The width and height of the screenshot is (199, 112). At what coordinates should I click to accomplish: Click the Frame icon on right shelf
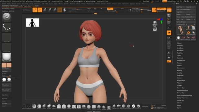(x=169, y=43)
